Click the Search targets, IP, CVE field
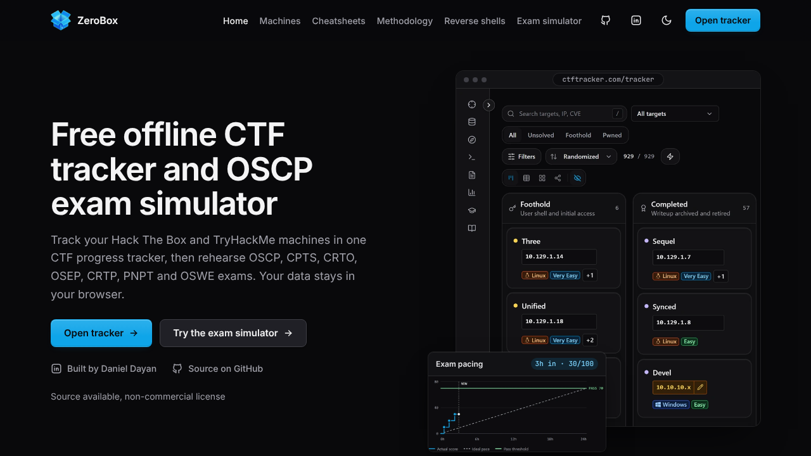Image resolution: width=811 pixels, height=456 pixels. (565, 114)
